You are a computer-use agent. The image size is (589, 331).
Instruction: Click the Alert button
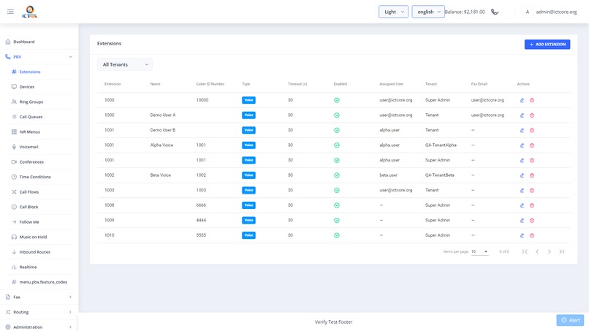tap(570, 320)
